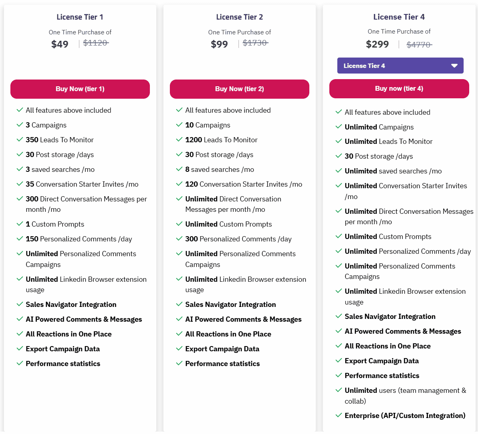Click checkmark by 'Unlimited users (team management'
478x434 pixels.
click(339, 390)
